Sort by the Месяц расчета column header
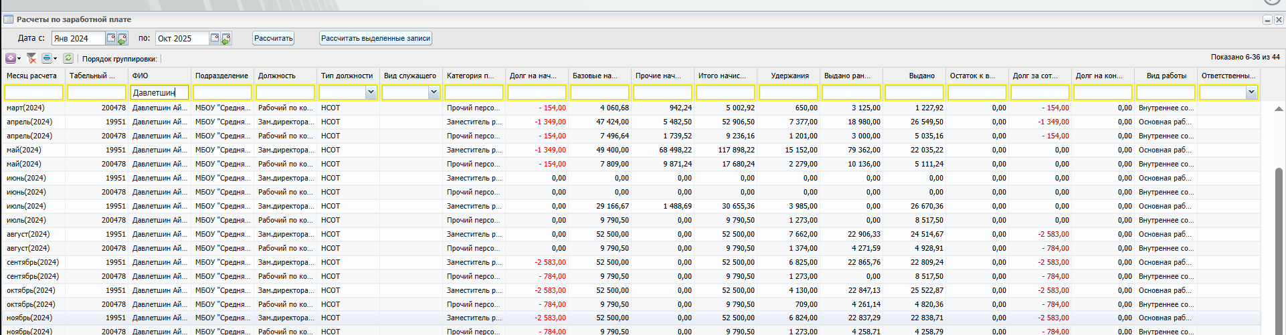The width and height of the screenshot is (1286, 335). [32, 76]
